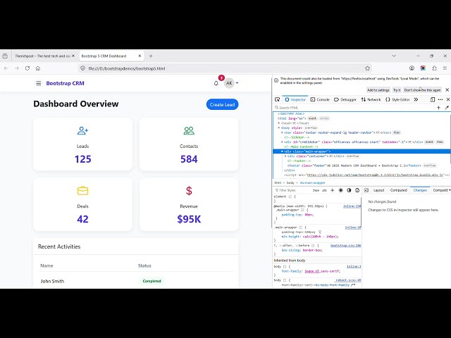Viewport: 451px width, 338px height.
Task: Open the Firefox application menu icon
Action: 445,68
